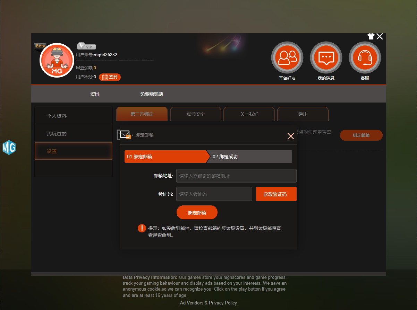Image resolution: width=417 pixels, height=310 pixels.
Task: Click the MG user avatar
Action: [x=57, y=60]
